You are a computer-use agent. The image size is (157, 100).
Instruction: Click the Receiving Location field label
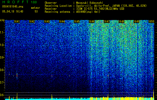pyautogui.click(x=58, y=6)
